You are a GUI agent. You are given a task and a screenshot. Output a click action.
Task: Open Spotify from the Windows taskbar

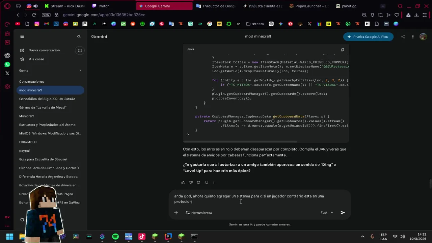tap(115, 237)
